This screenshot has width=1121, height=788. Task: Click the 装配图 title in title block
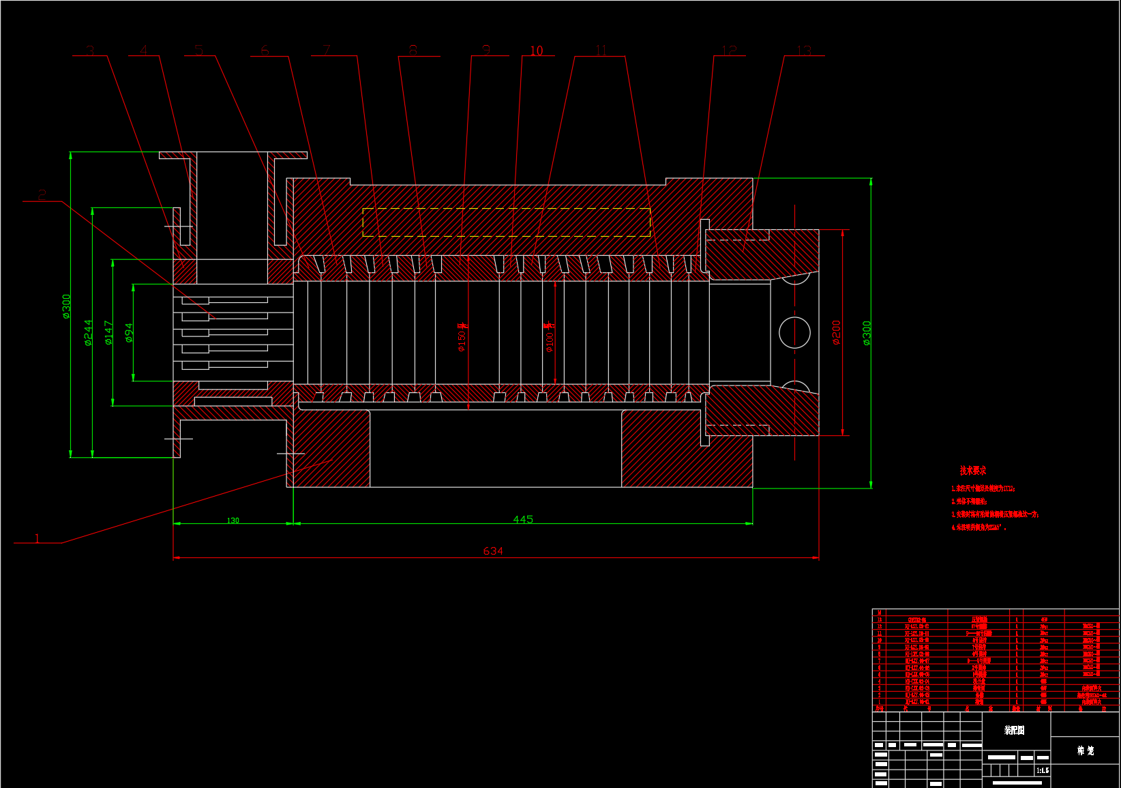coord(1014,730)
